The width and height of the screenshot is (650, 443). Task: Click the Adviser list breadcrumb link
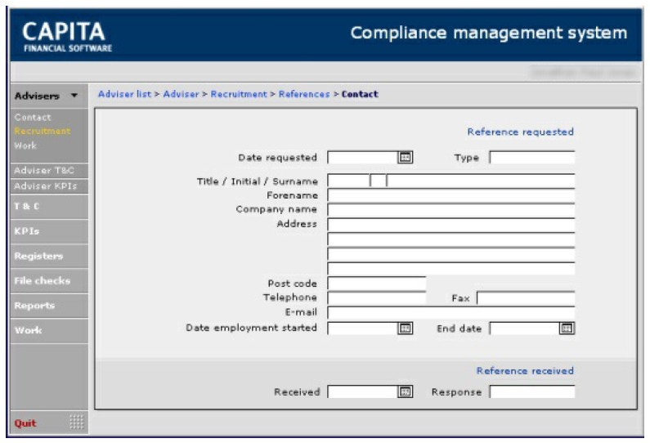tap(125, 94)
